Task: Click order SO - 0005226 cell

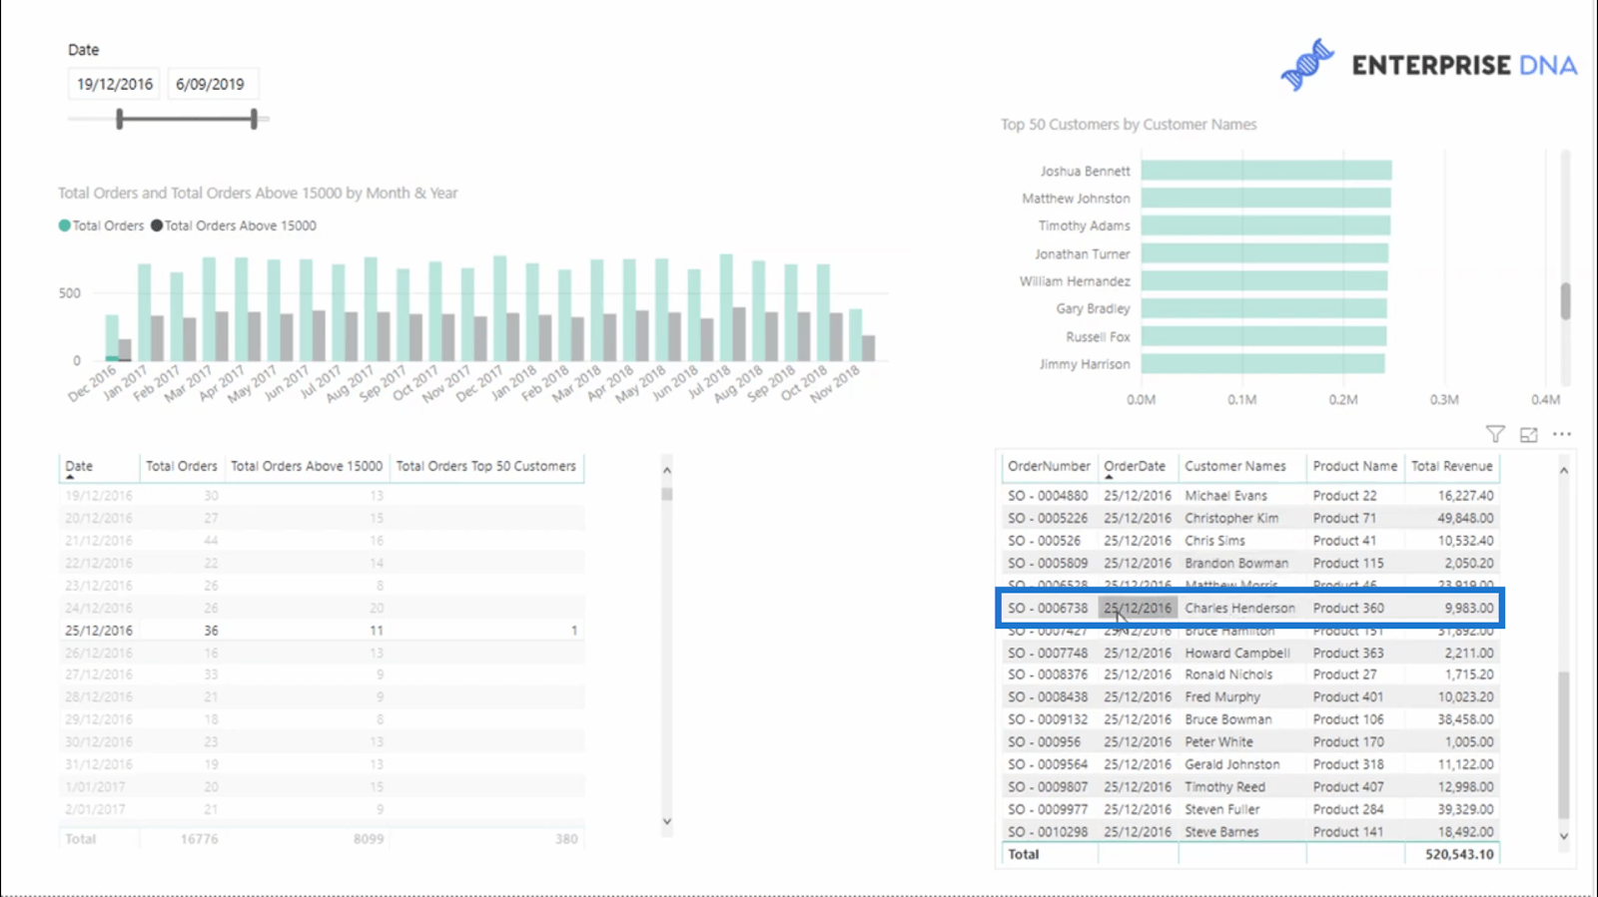Action: pyautogui.click(x=1048, y=518)
